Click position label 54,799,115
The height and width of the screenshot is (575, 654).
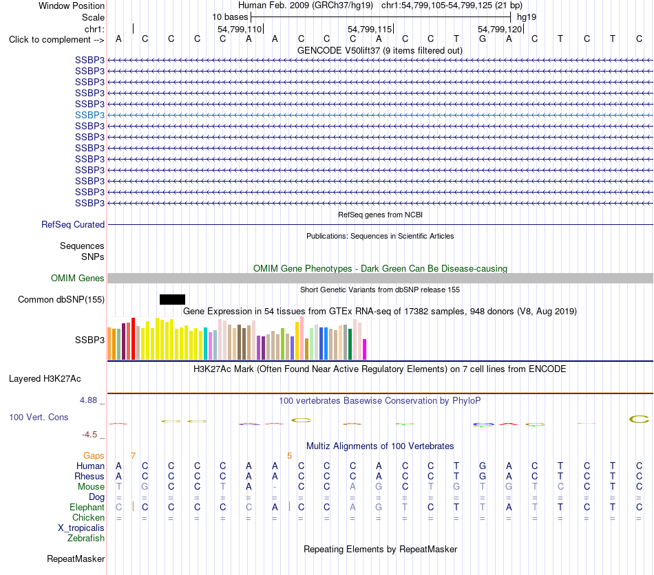pyautogui.click(x=370, y=29)
